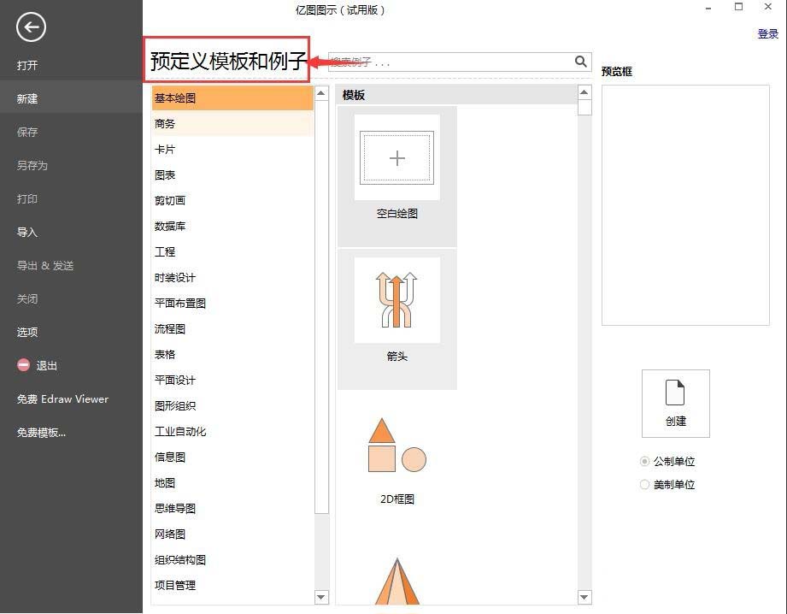Screen dimensions: 787x614
Task: Select the 2D框图 template
Action: [x=397, y=461]
